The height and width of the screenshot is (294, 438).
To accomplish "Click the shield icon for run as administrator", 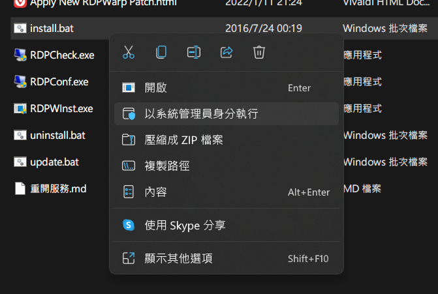I will point(129,114).
